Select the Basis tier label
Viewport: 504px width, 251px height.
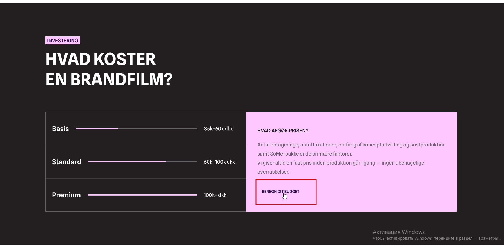tap(60, 129)
